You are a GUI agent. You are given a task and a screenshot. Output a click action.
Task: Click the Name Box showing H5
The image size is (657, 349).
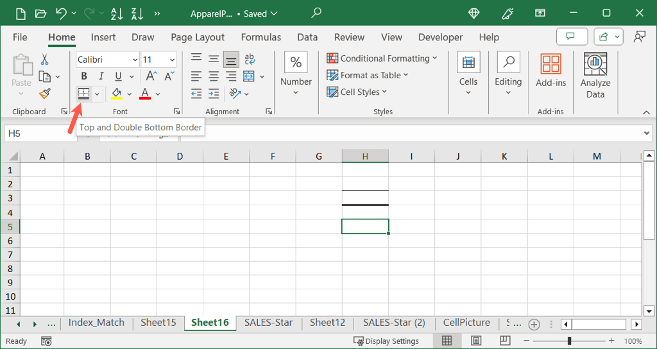38,133
